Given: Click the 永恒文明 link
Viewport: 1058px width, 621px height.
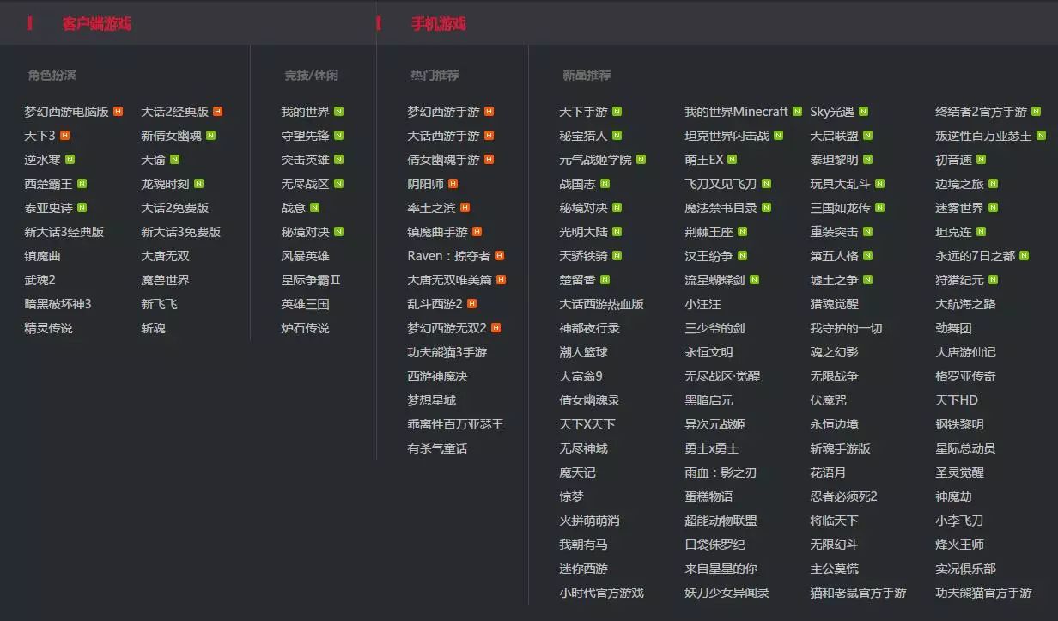Looking at the screenshot, I should pyautogui.click(x=708, y=352).
